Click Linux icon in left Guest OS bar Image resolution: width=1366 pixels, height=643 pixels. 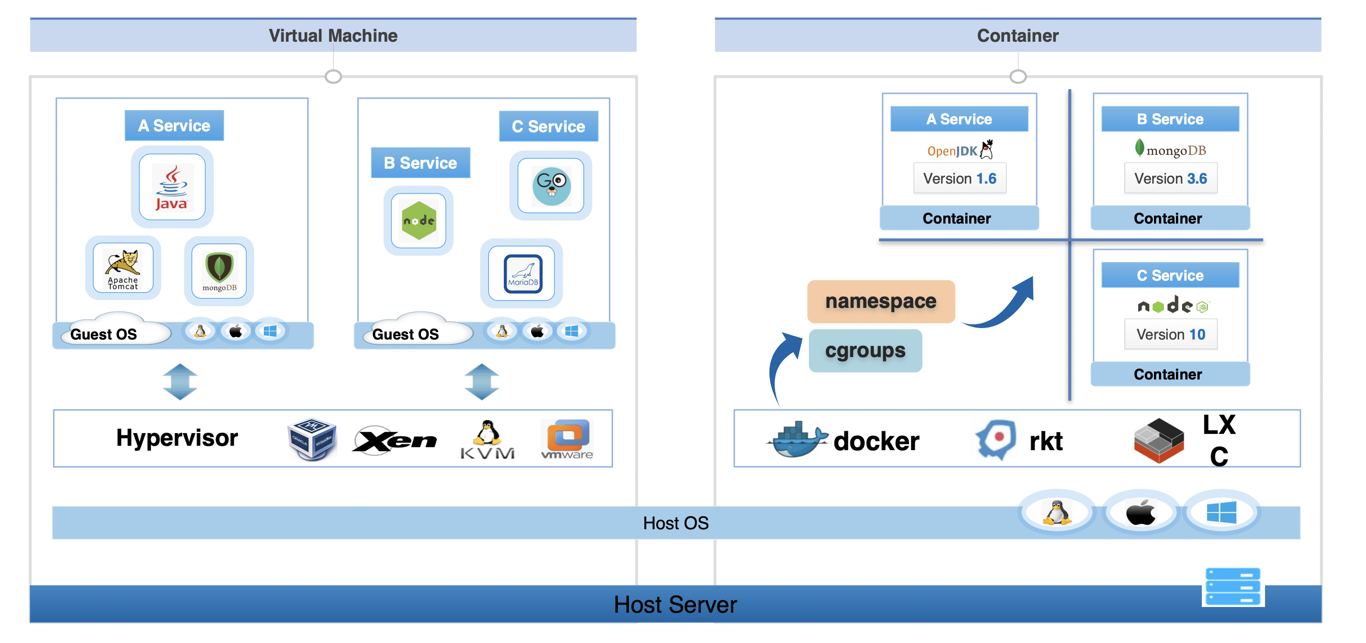tap(200, 332)
